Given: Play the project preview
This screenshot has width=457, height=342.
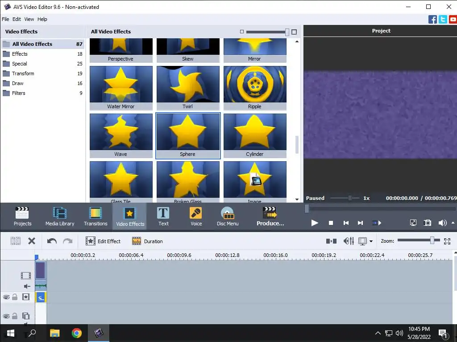Looking at the screenshot, I should point(315,223).
